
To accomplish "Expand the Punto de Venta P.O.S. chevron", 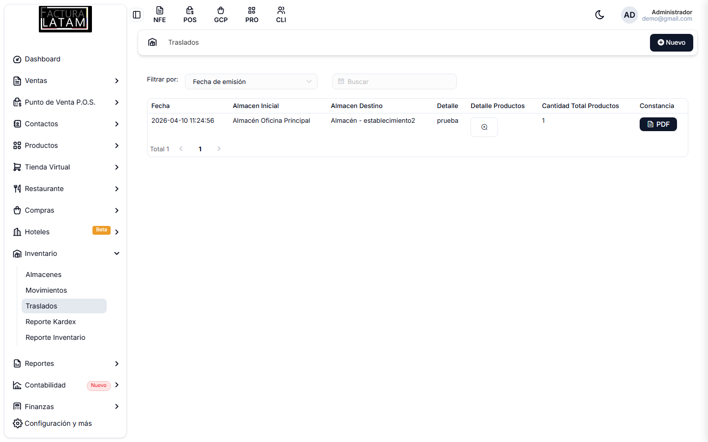I will point(117,103).
